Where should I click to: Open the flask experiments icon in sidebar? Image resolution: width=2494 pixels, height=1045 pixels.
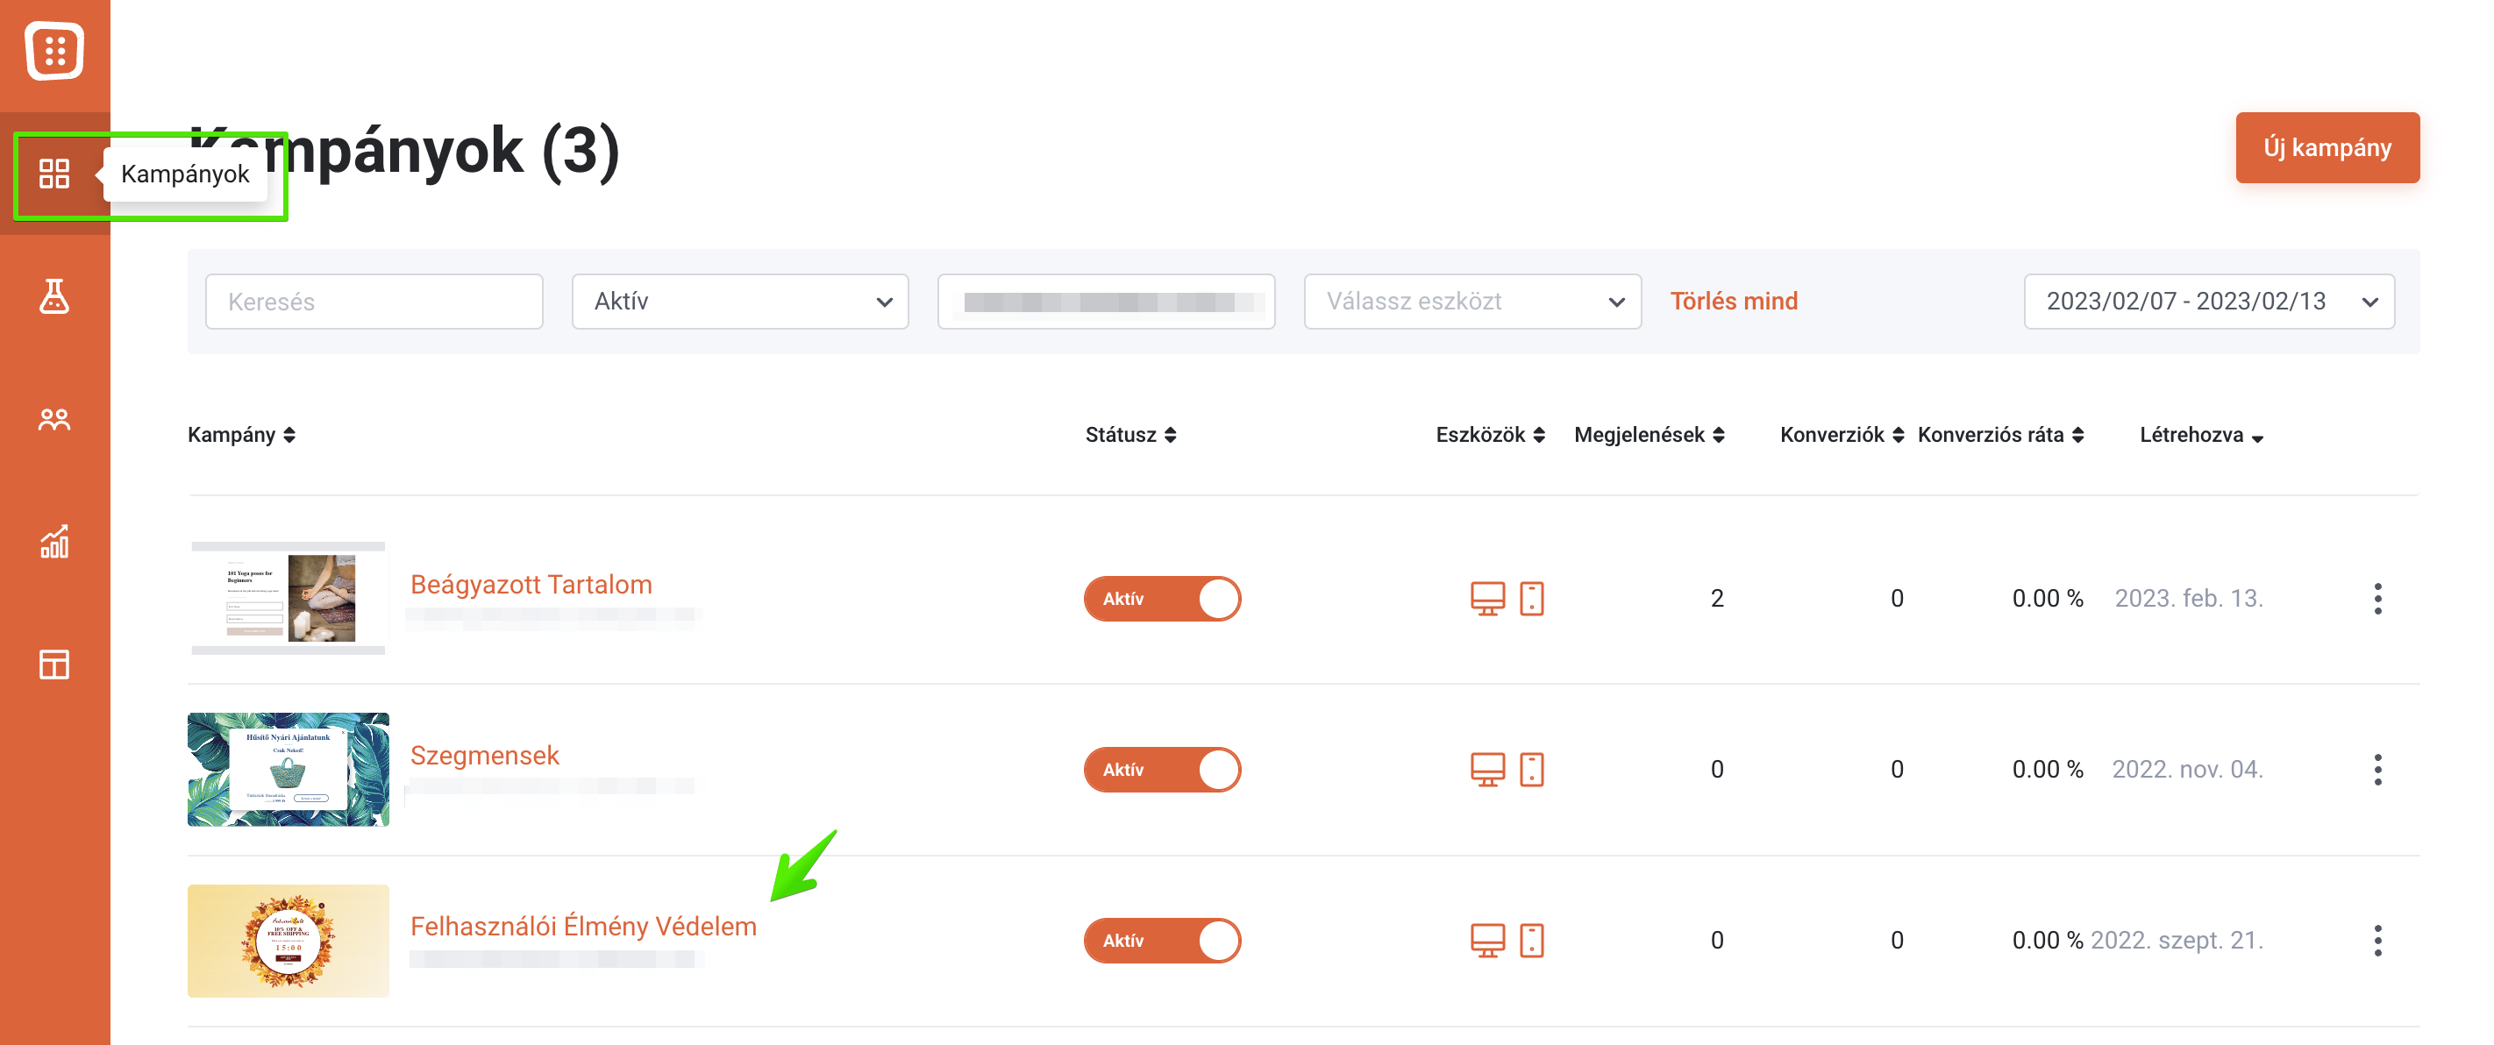(54, 296)
